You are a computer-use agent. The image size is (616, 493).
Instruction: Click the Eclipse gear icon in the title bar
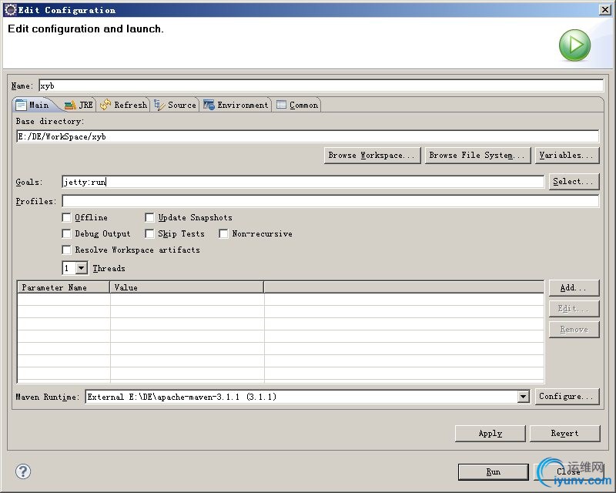coord(11,10)
